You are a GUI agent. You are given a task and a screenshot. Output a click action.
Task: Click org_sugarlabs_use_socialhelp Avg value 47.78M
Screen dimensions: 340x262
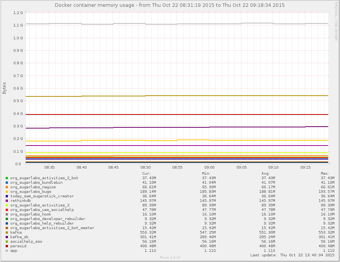point(268,210)
